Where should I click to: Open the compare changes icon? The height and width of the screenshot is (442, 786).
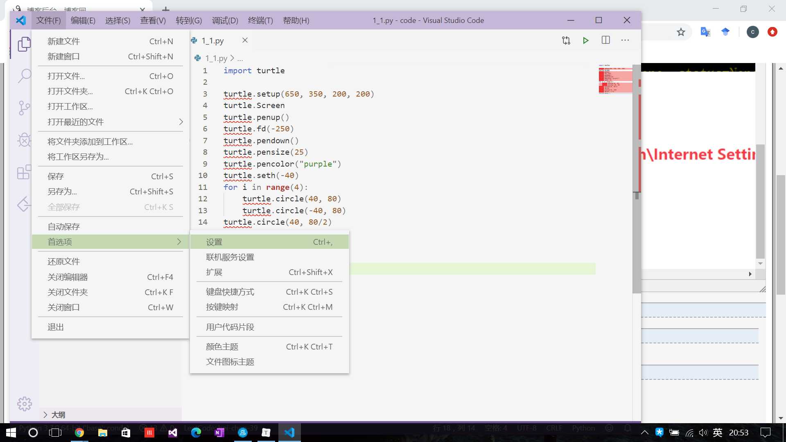pyautogui.click(x=566, y=40)
